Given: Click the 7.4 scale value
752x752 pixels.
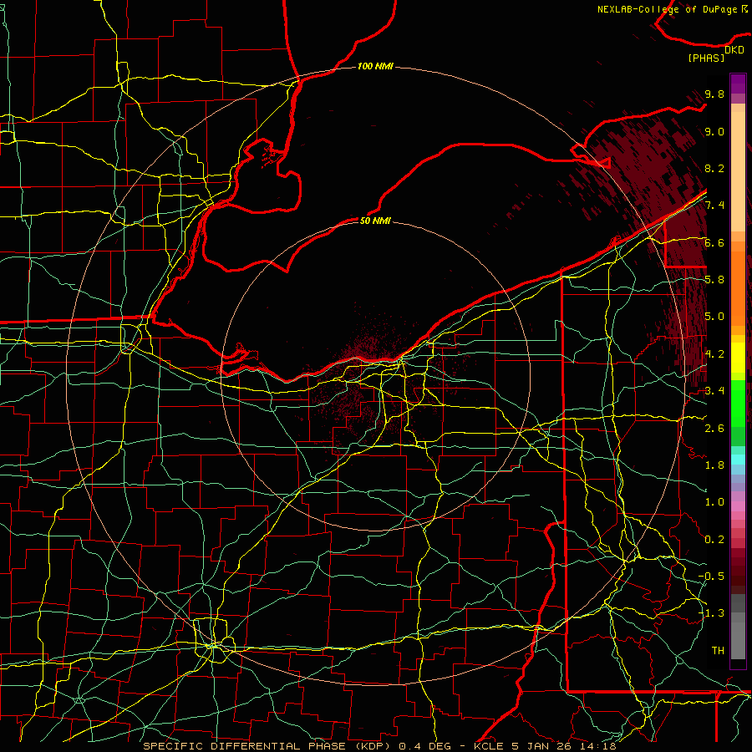Looking at the screenshot, I should (x=714, y=206).
